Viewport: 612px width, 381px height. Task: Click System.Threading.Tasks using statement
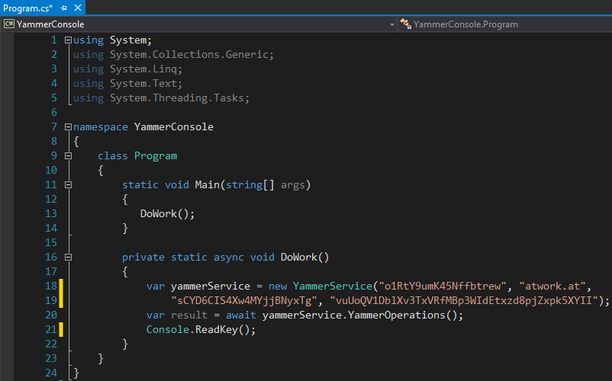click(179, 98)
